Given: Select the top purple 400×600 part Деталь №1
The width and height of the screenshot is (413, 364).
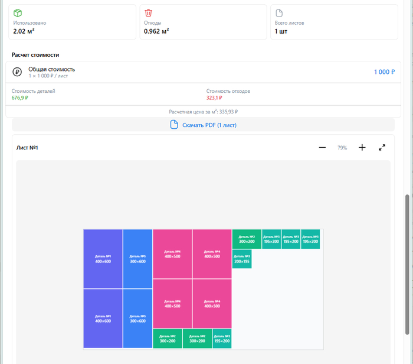Looking at the screenshot, I should pyautogui.click(x=103, y=259).
